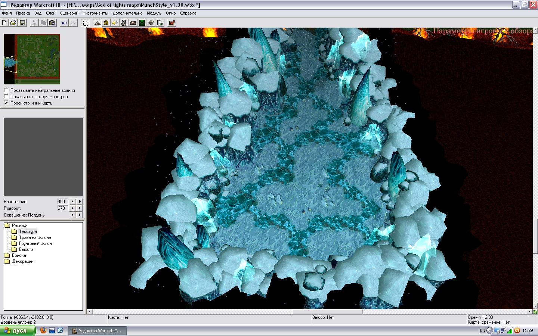
Task: Open the Terrain Editor mountain icon
Action: tap(97, 23)
